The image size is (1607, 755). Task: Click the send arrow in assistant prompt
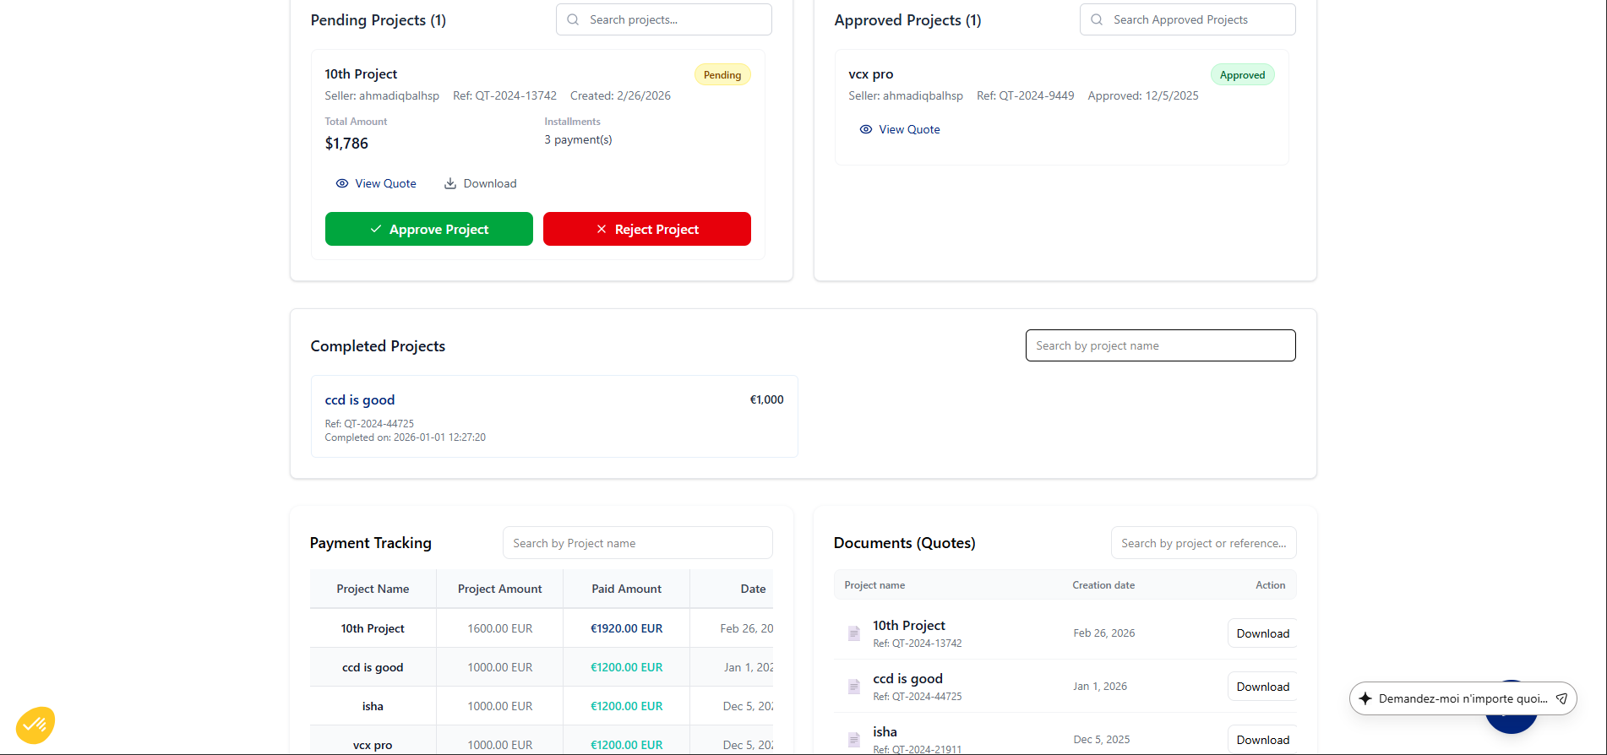(x=1561, y=698)
